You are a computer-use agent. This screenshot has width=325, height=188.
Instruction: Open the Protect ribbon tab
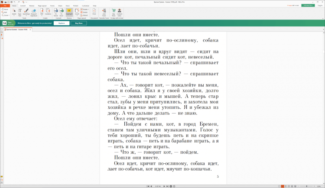[76, 6]
